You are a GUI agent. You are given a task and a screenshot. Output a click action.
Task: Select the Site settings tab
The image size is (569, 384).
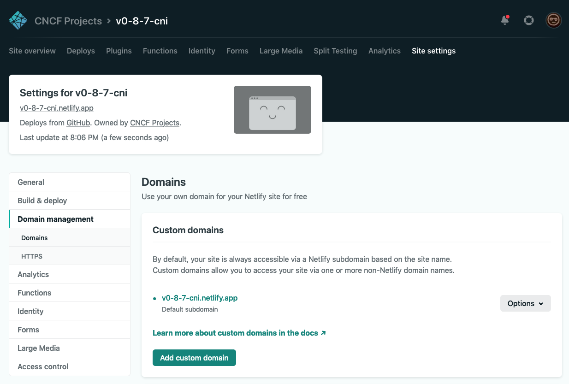[x=434, y=51]
